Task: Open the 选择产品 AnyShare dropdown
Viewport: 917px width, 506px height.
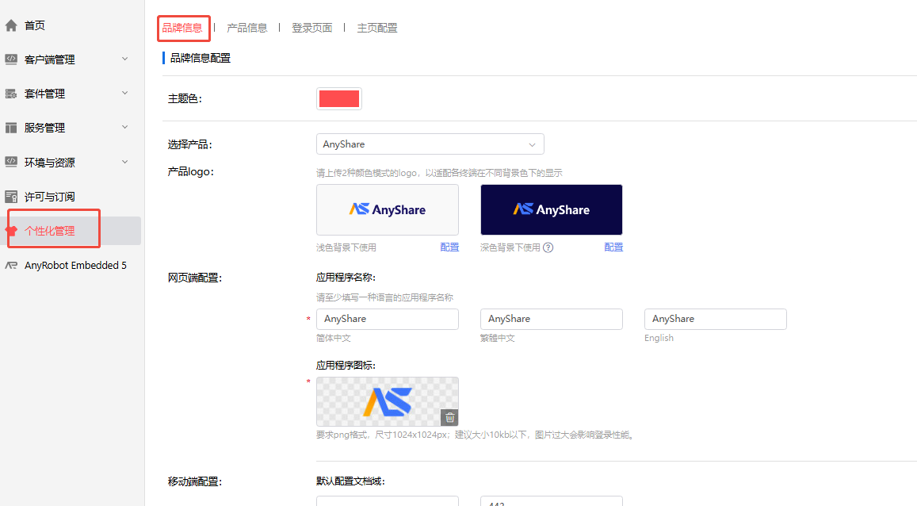Action: (430, 144)
